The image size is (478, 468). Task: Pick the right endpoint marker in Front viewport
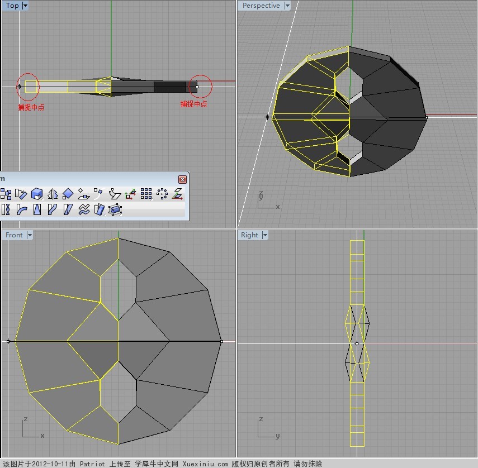point(221,341)
